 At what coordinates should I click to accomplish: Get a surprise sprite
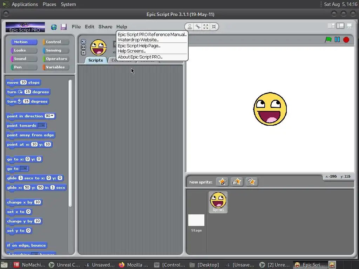[x=251, y=182]
